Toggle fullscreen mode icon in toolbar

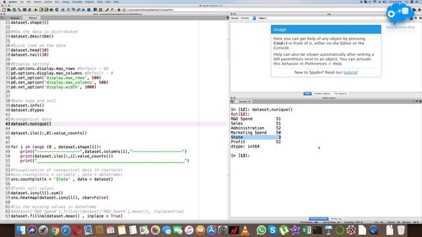pos(100,10)
